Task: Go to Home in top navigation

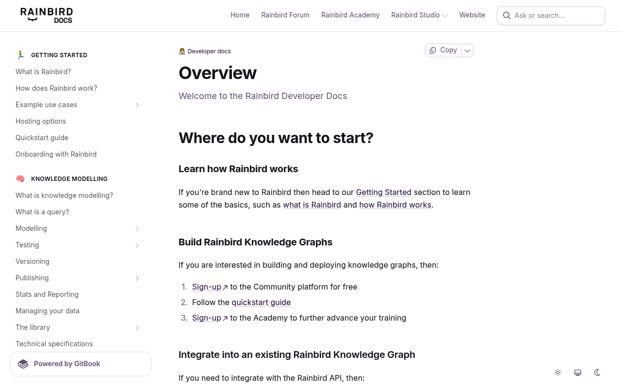Action: point(240,16)
